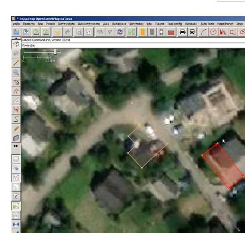Open preferences with the sliders icon
Viewport: 245px width, 233px height.
coord(89,32)
